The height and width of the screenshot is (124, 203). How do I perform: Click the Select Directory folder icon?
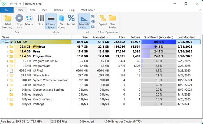tap(8, 18)
